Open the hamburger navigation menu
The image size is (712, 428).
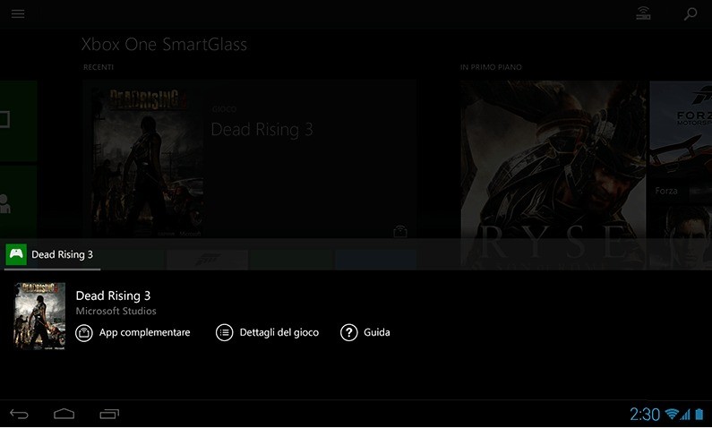point(18,13)
